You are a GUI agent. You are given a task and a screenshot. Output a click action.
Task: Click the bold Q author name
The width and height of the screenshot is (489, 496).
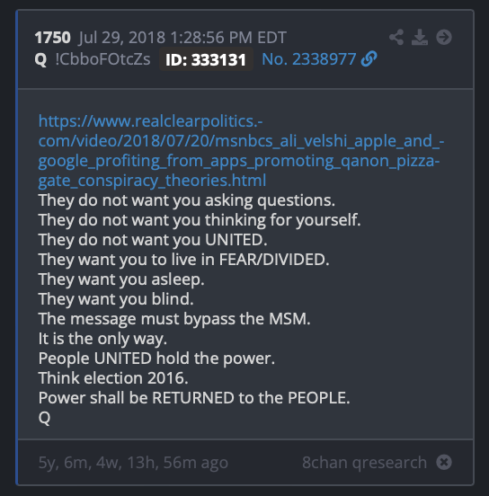(40, 59)
